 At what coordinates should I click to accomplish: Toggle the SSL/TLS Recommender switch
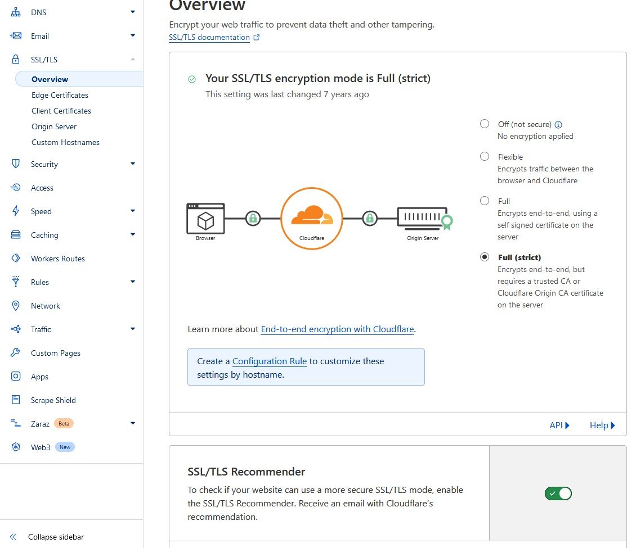pos(558,493)
